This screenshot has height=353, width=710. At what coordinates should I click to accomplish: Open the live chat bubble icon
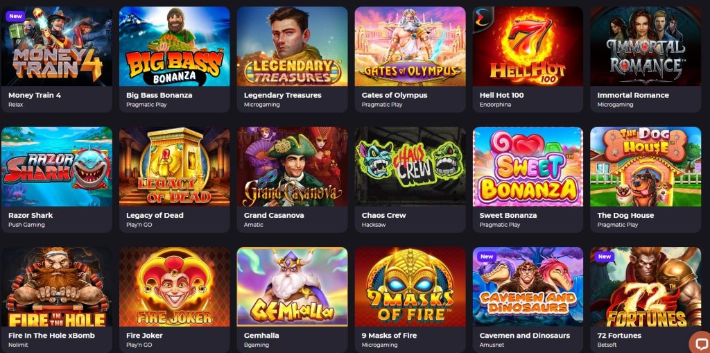(700, 343)
